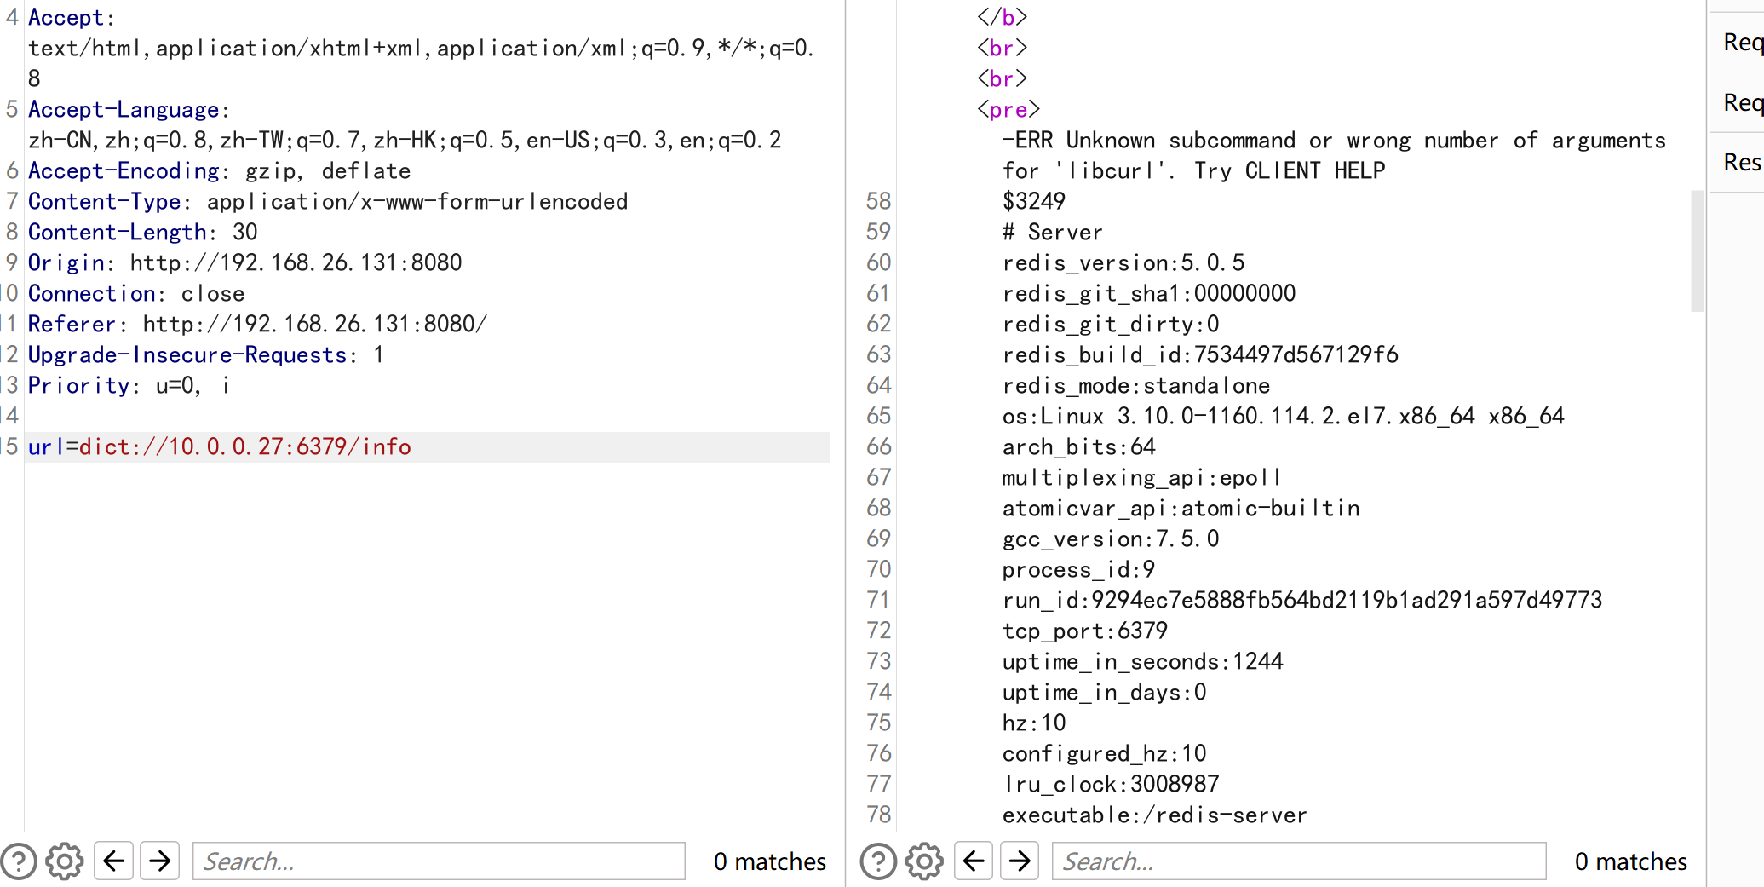
Task: Click the response pane vertical scrollbar
Action: click(x=1697, y=251)
